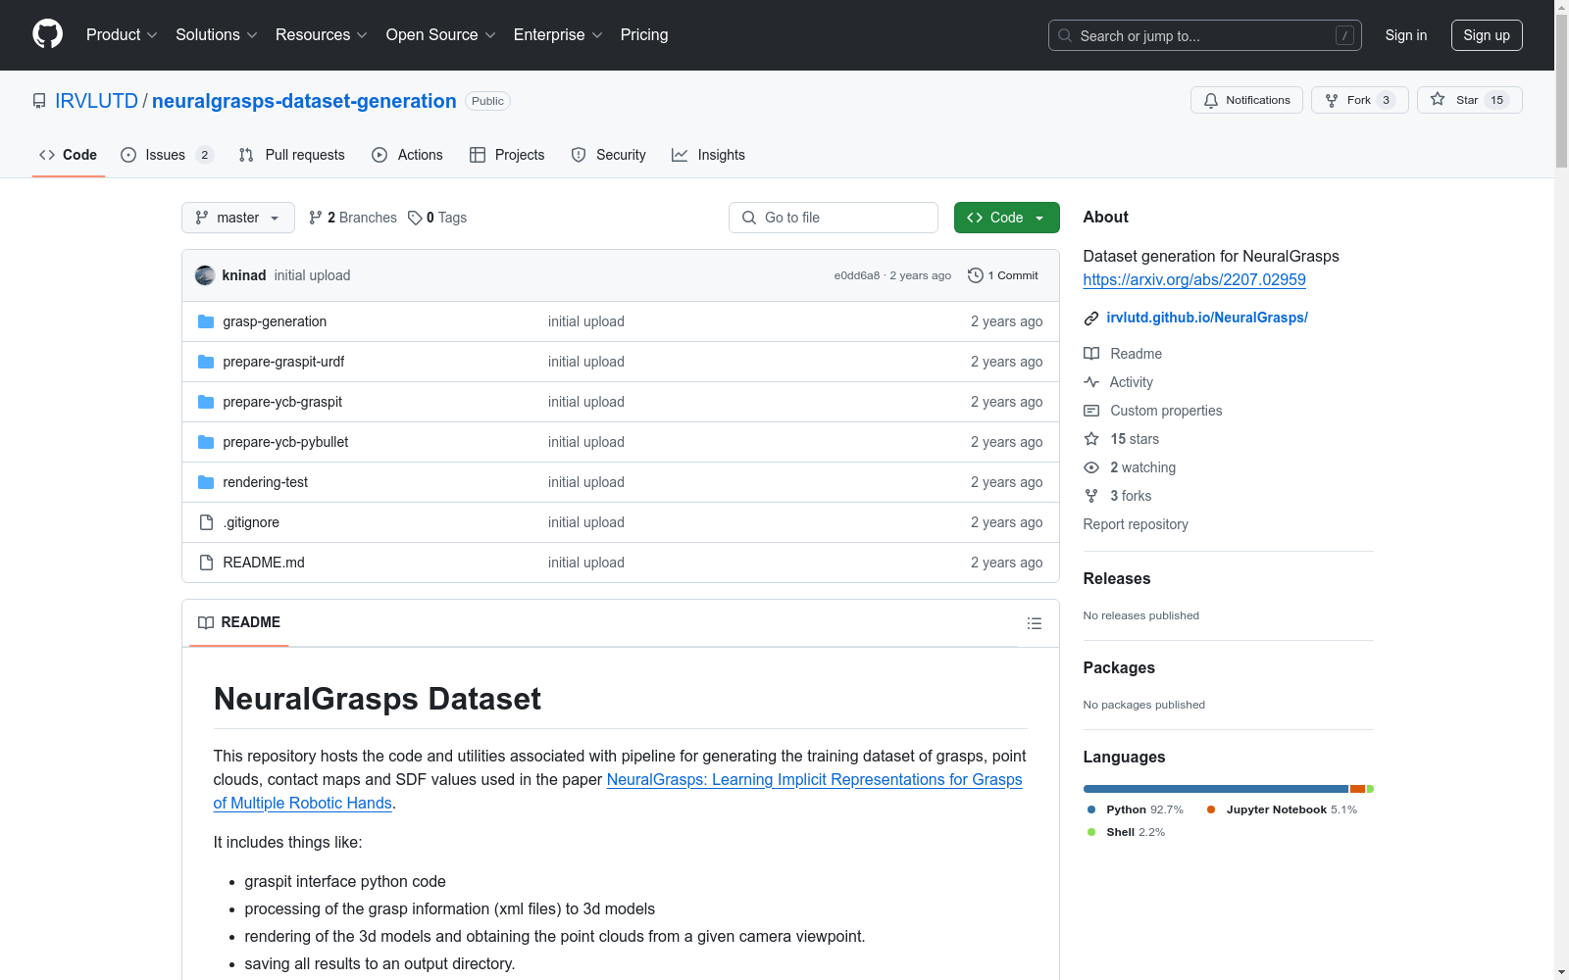This screenshot has height=980, width=1569.
Task: Click the rendering-test folder icon
Action: (206, 482)
